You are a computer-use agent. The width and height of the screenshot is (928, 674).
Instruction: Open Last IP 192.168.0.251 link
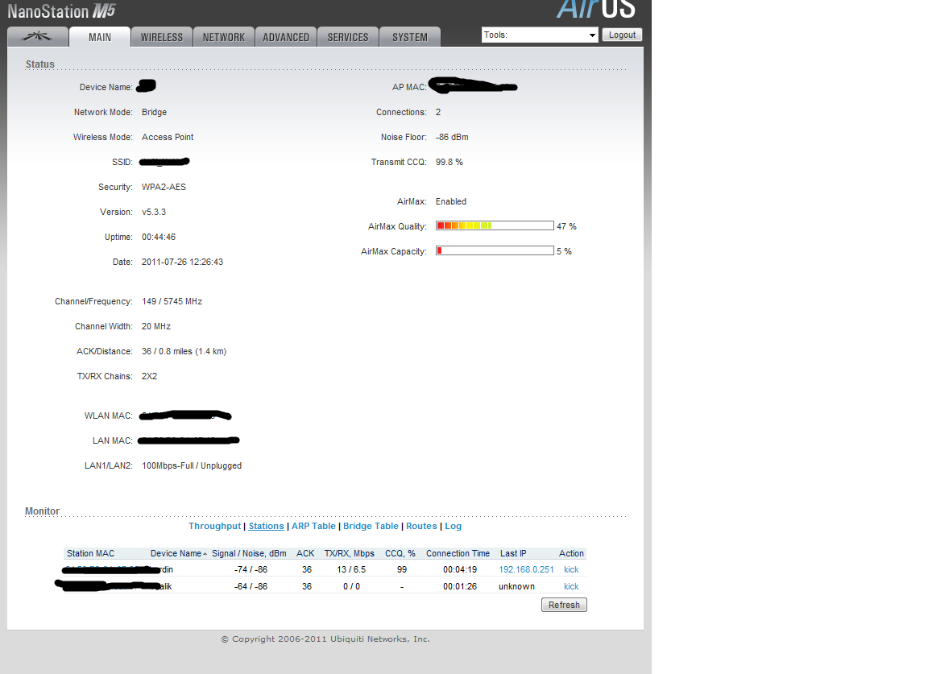526,569
